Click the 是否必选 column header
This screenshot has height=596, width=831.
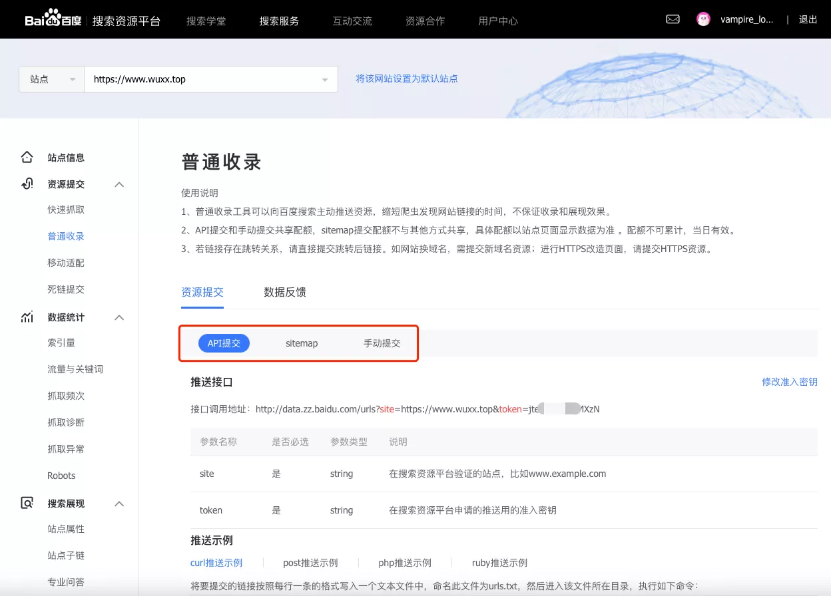(290, 442)
